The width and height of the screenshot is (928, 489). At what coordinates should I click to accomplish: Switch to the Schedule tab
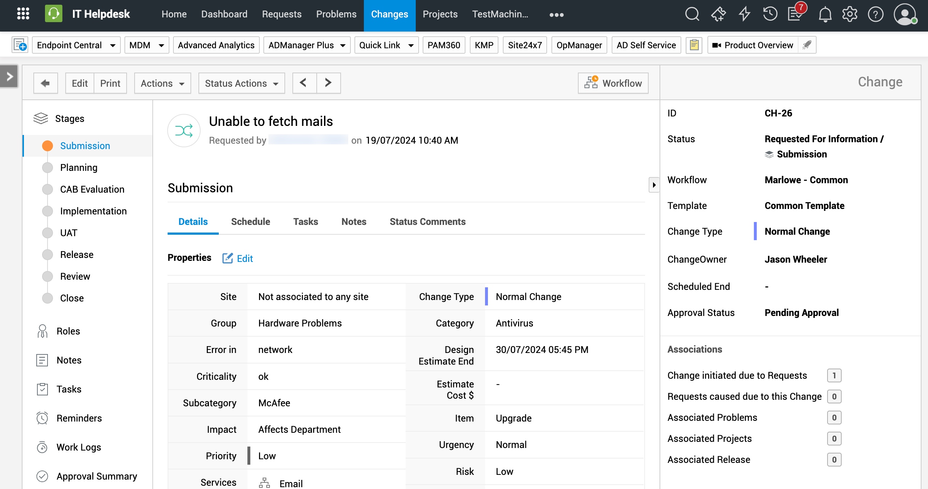tap(250, 222)
